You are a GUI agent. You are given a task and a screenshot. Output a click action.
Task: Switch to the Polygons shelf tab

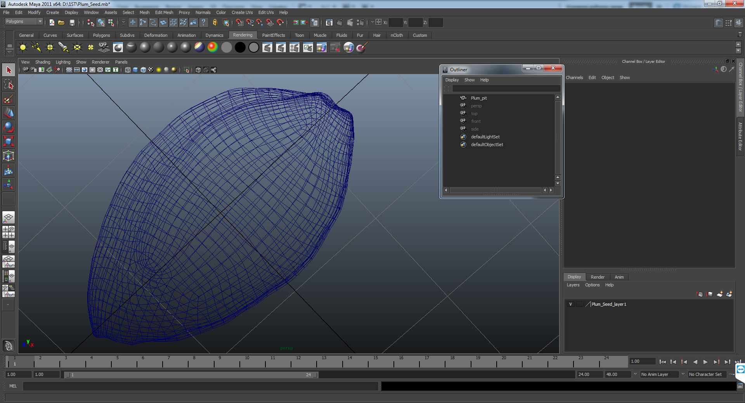click(x=101, y=35)
